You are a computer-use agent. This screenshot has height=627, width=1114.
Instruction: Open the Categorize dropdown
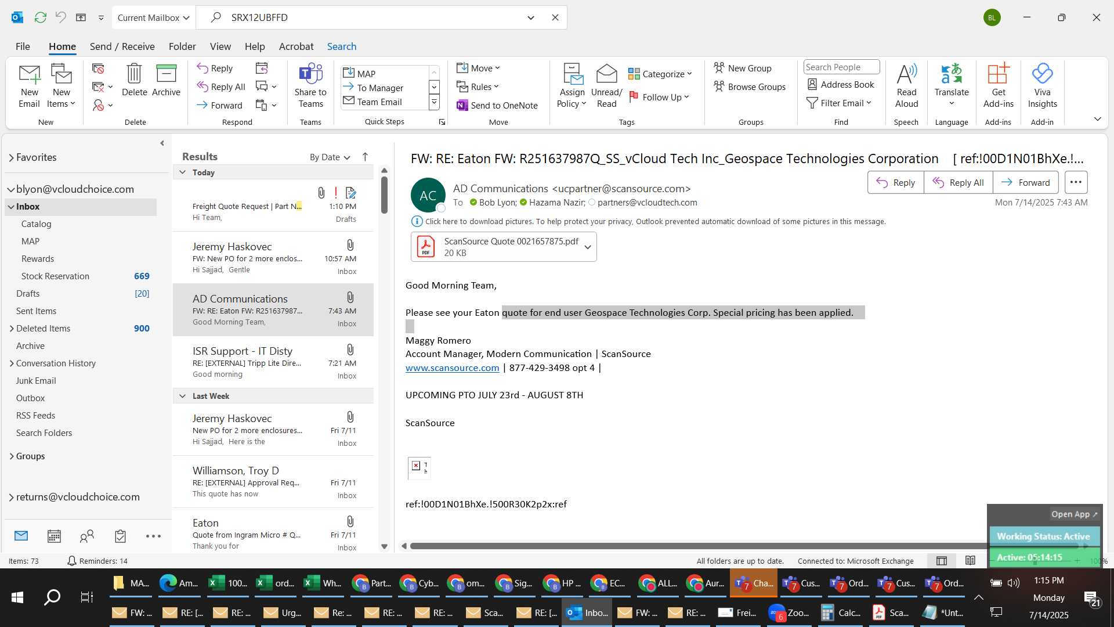[x=660, y=74]
